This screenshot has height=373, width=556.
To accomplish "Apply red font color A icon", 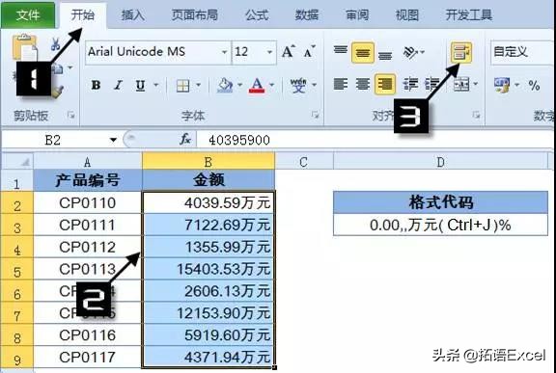I will [x=257, y=85].
